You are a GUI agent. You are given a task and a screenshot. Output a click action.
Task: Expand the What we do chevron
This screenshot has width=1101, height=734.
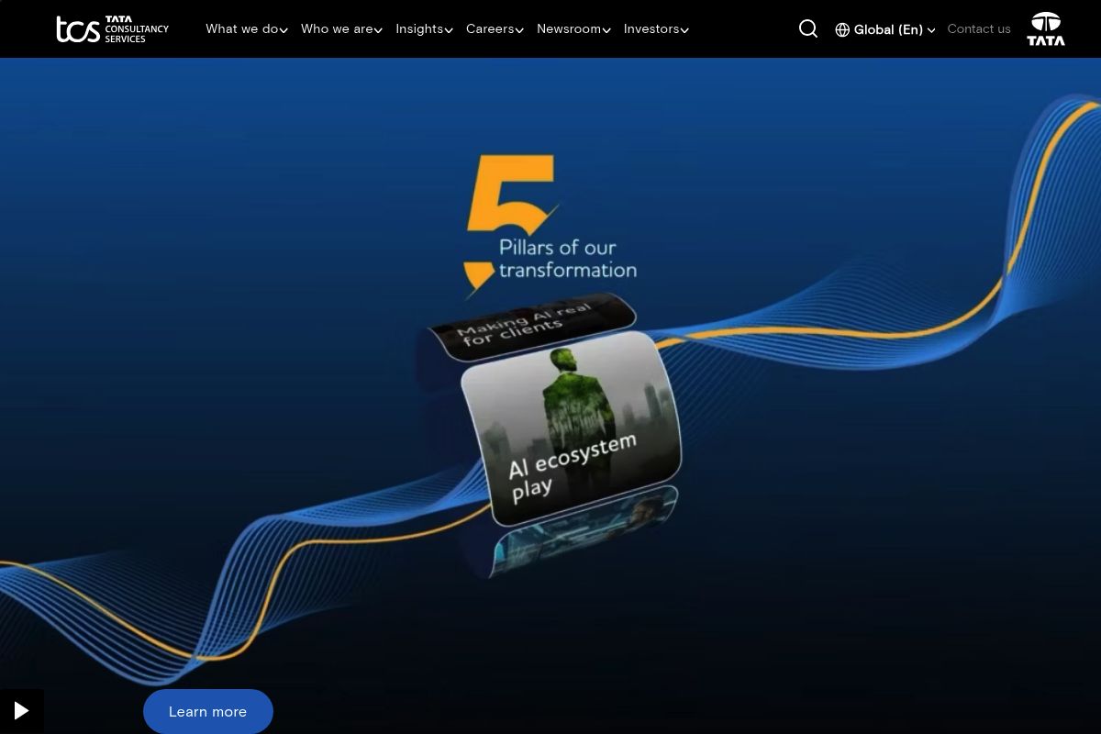[x=284, y=30]
